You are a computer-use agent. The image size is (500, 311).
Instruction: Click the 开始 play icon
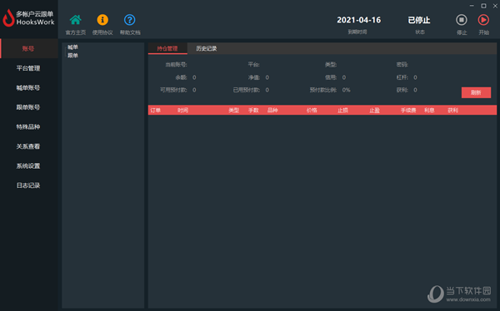tap(483, 20)
